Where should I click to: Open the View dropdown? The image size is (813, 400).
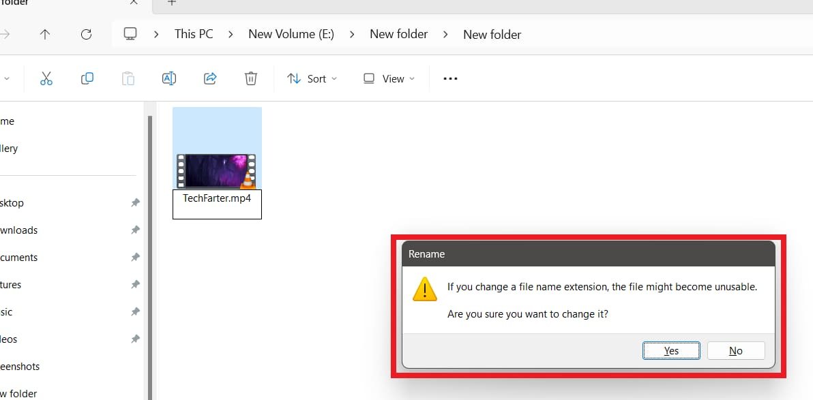pos(389,79)
